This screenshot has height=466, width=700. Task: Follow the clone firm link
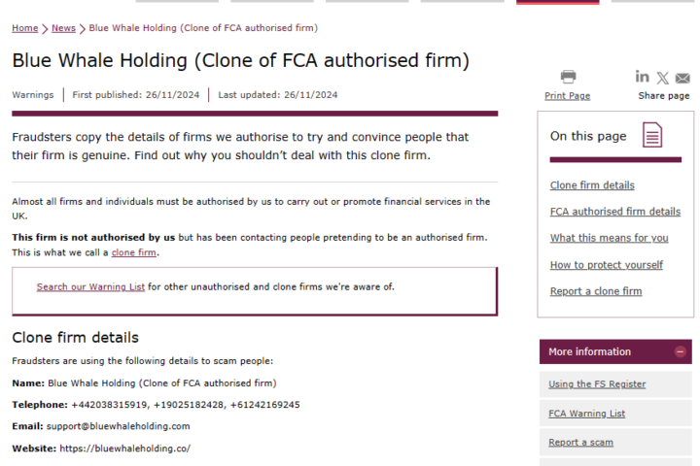point(134,252)
